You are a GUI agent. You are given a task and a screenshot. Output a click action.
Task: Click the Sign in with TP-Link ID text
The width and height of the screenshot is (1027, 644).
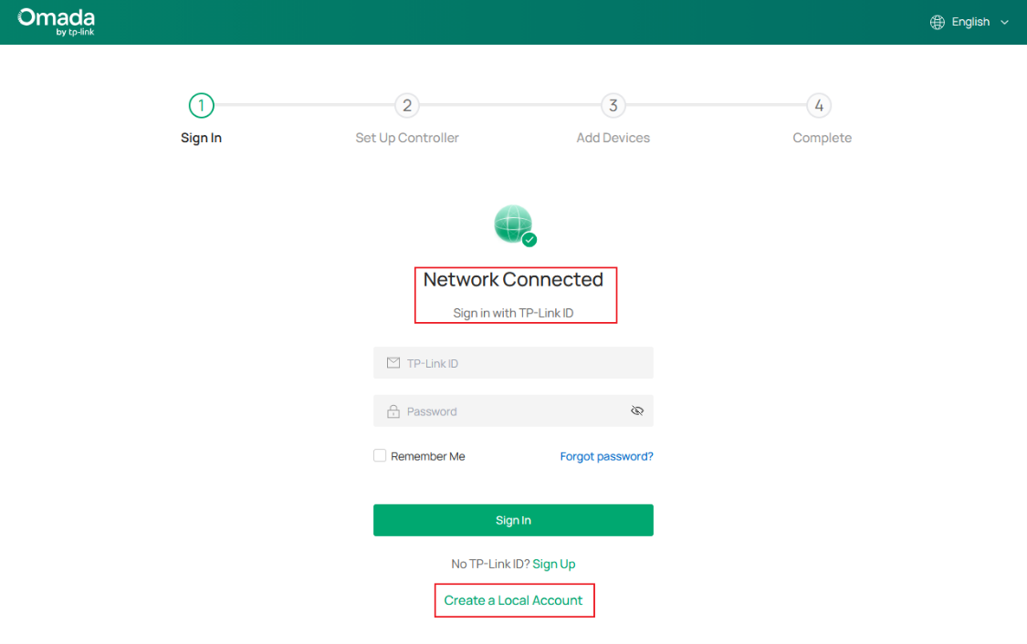click(x=513, y=313)
